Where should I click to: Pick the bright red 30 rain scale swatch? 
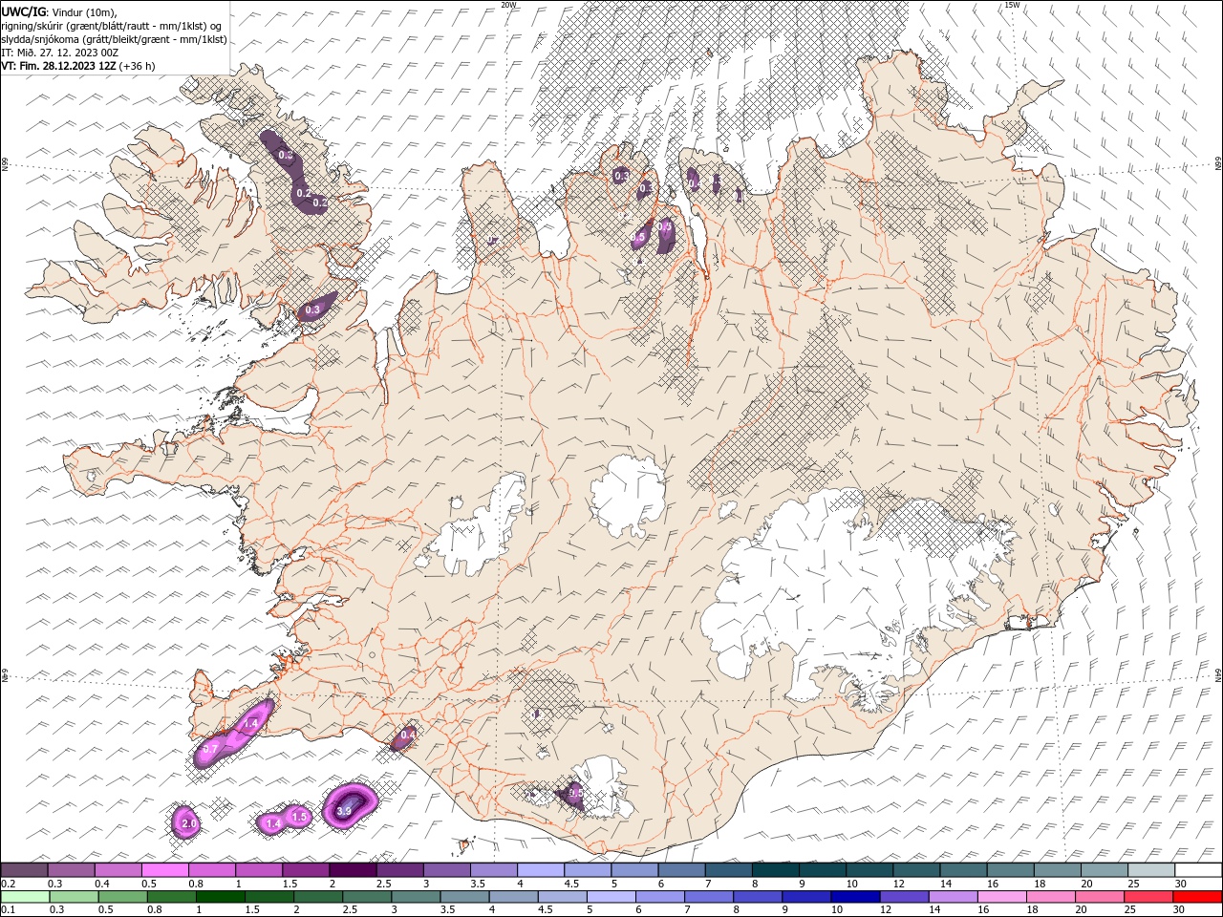(1197, 897)
